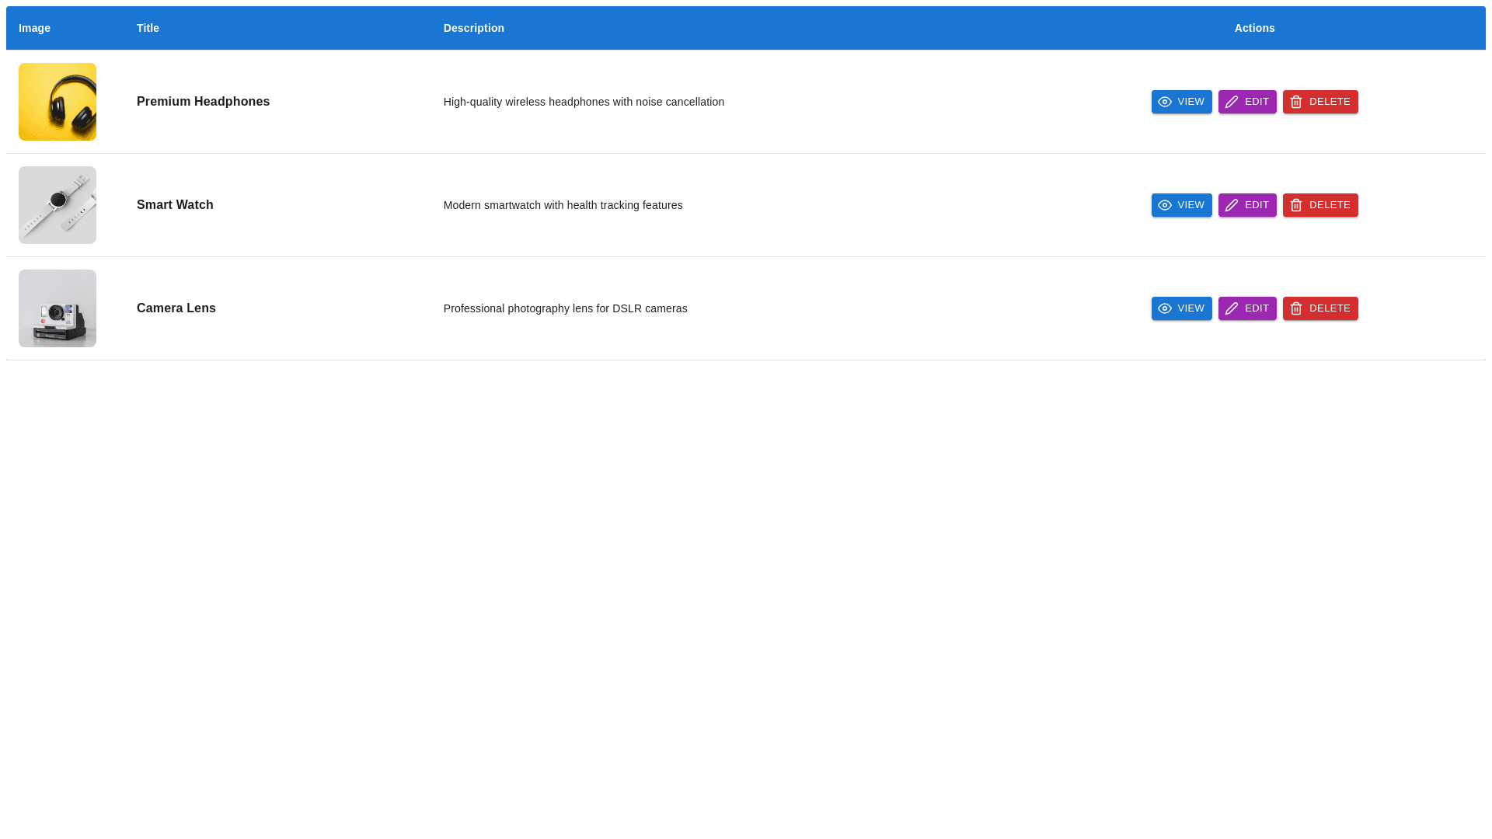Click the pencil icon for Premium Headphones
The image size is (1492, 839).
(1232, 102)
